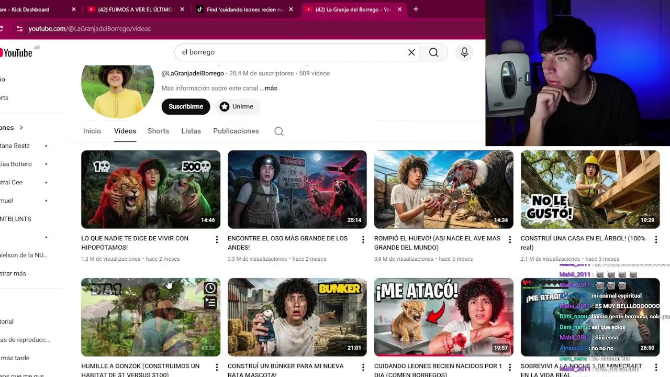Viewport: 670px width, 377px height.
Task: Open options menu for 'HUMILLE A GONZOK' video
Action: point(217,368)
